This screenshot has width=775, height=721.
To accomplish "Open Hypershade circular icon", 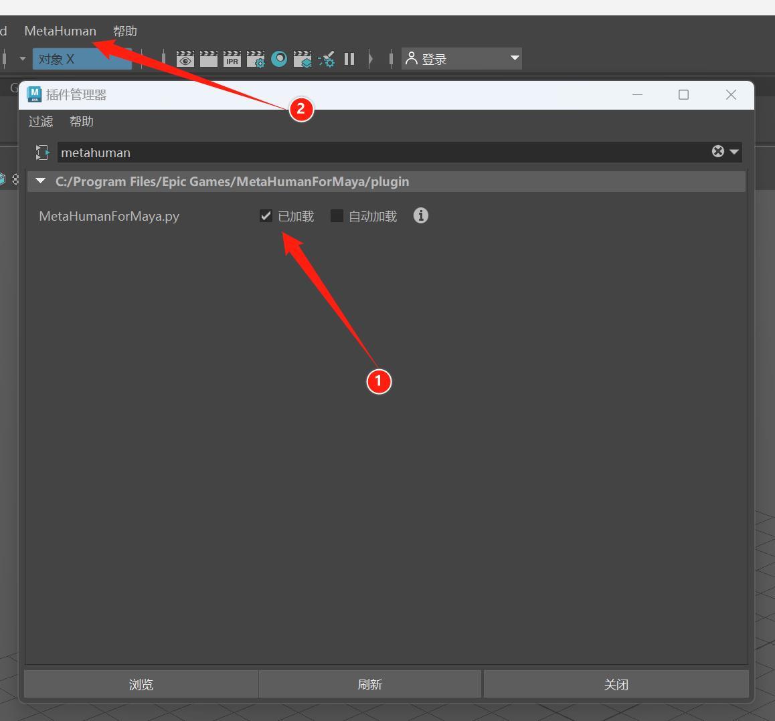I will [x=279, y=59].
